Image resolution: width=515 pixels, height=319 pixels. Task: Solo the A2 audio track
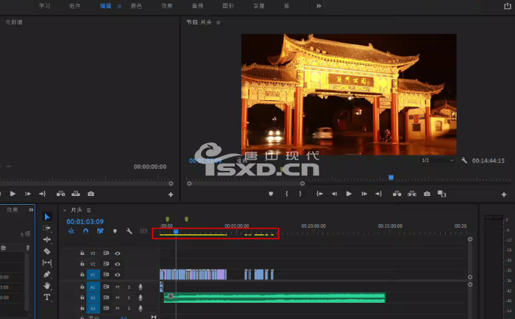[x=129, y=298]
